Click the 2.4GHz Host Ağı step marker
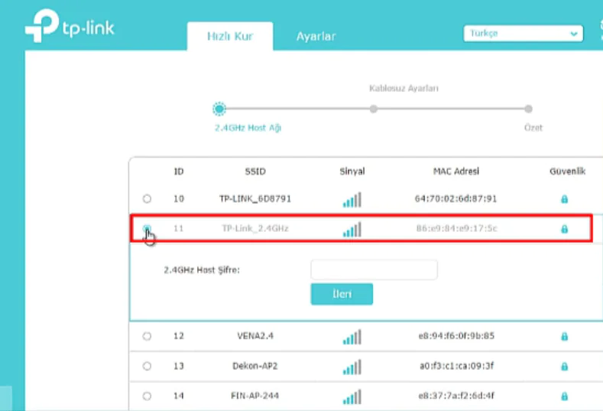 (x=219, y=109)
